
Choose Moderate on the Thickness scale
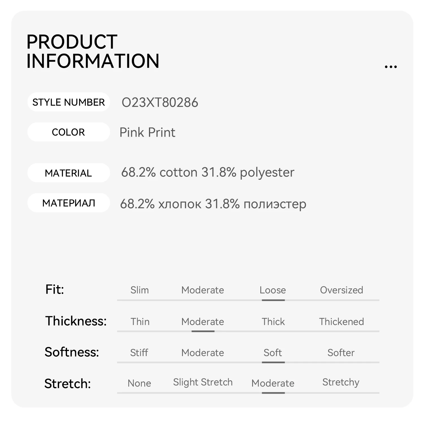click(203, 322)
